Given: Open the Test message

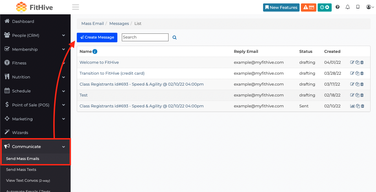Looking at the screenshot, I should click(84, 95).
